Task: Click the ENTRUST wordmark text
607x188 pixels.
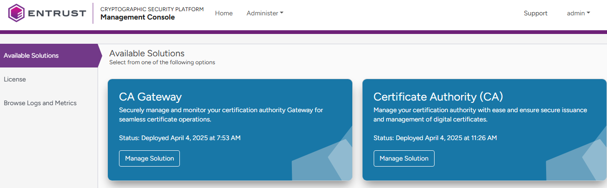Action: coord(57,13)
